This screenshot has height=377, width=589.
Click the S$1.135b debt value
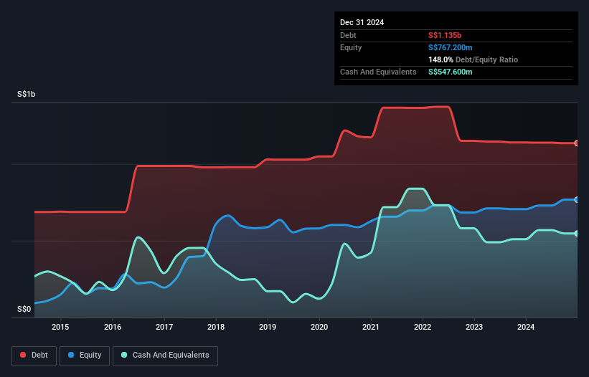(445, 35)
